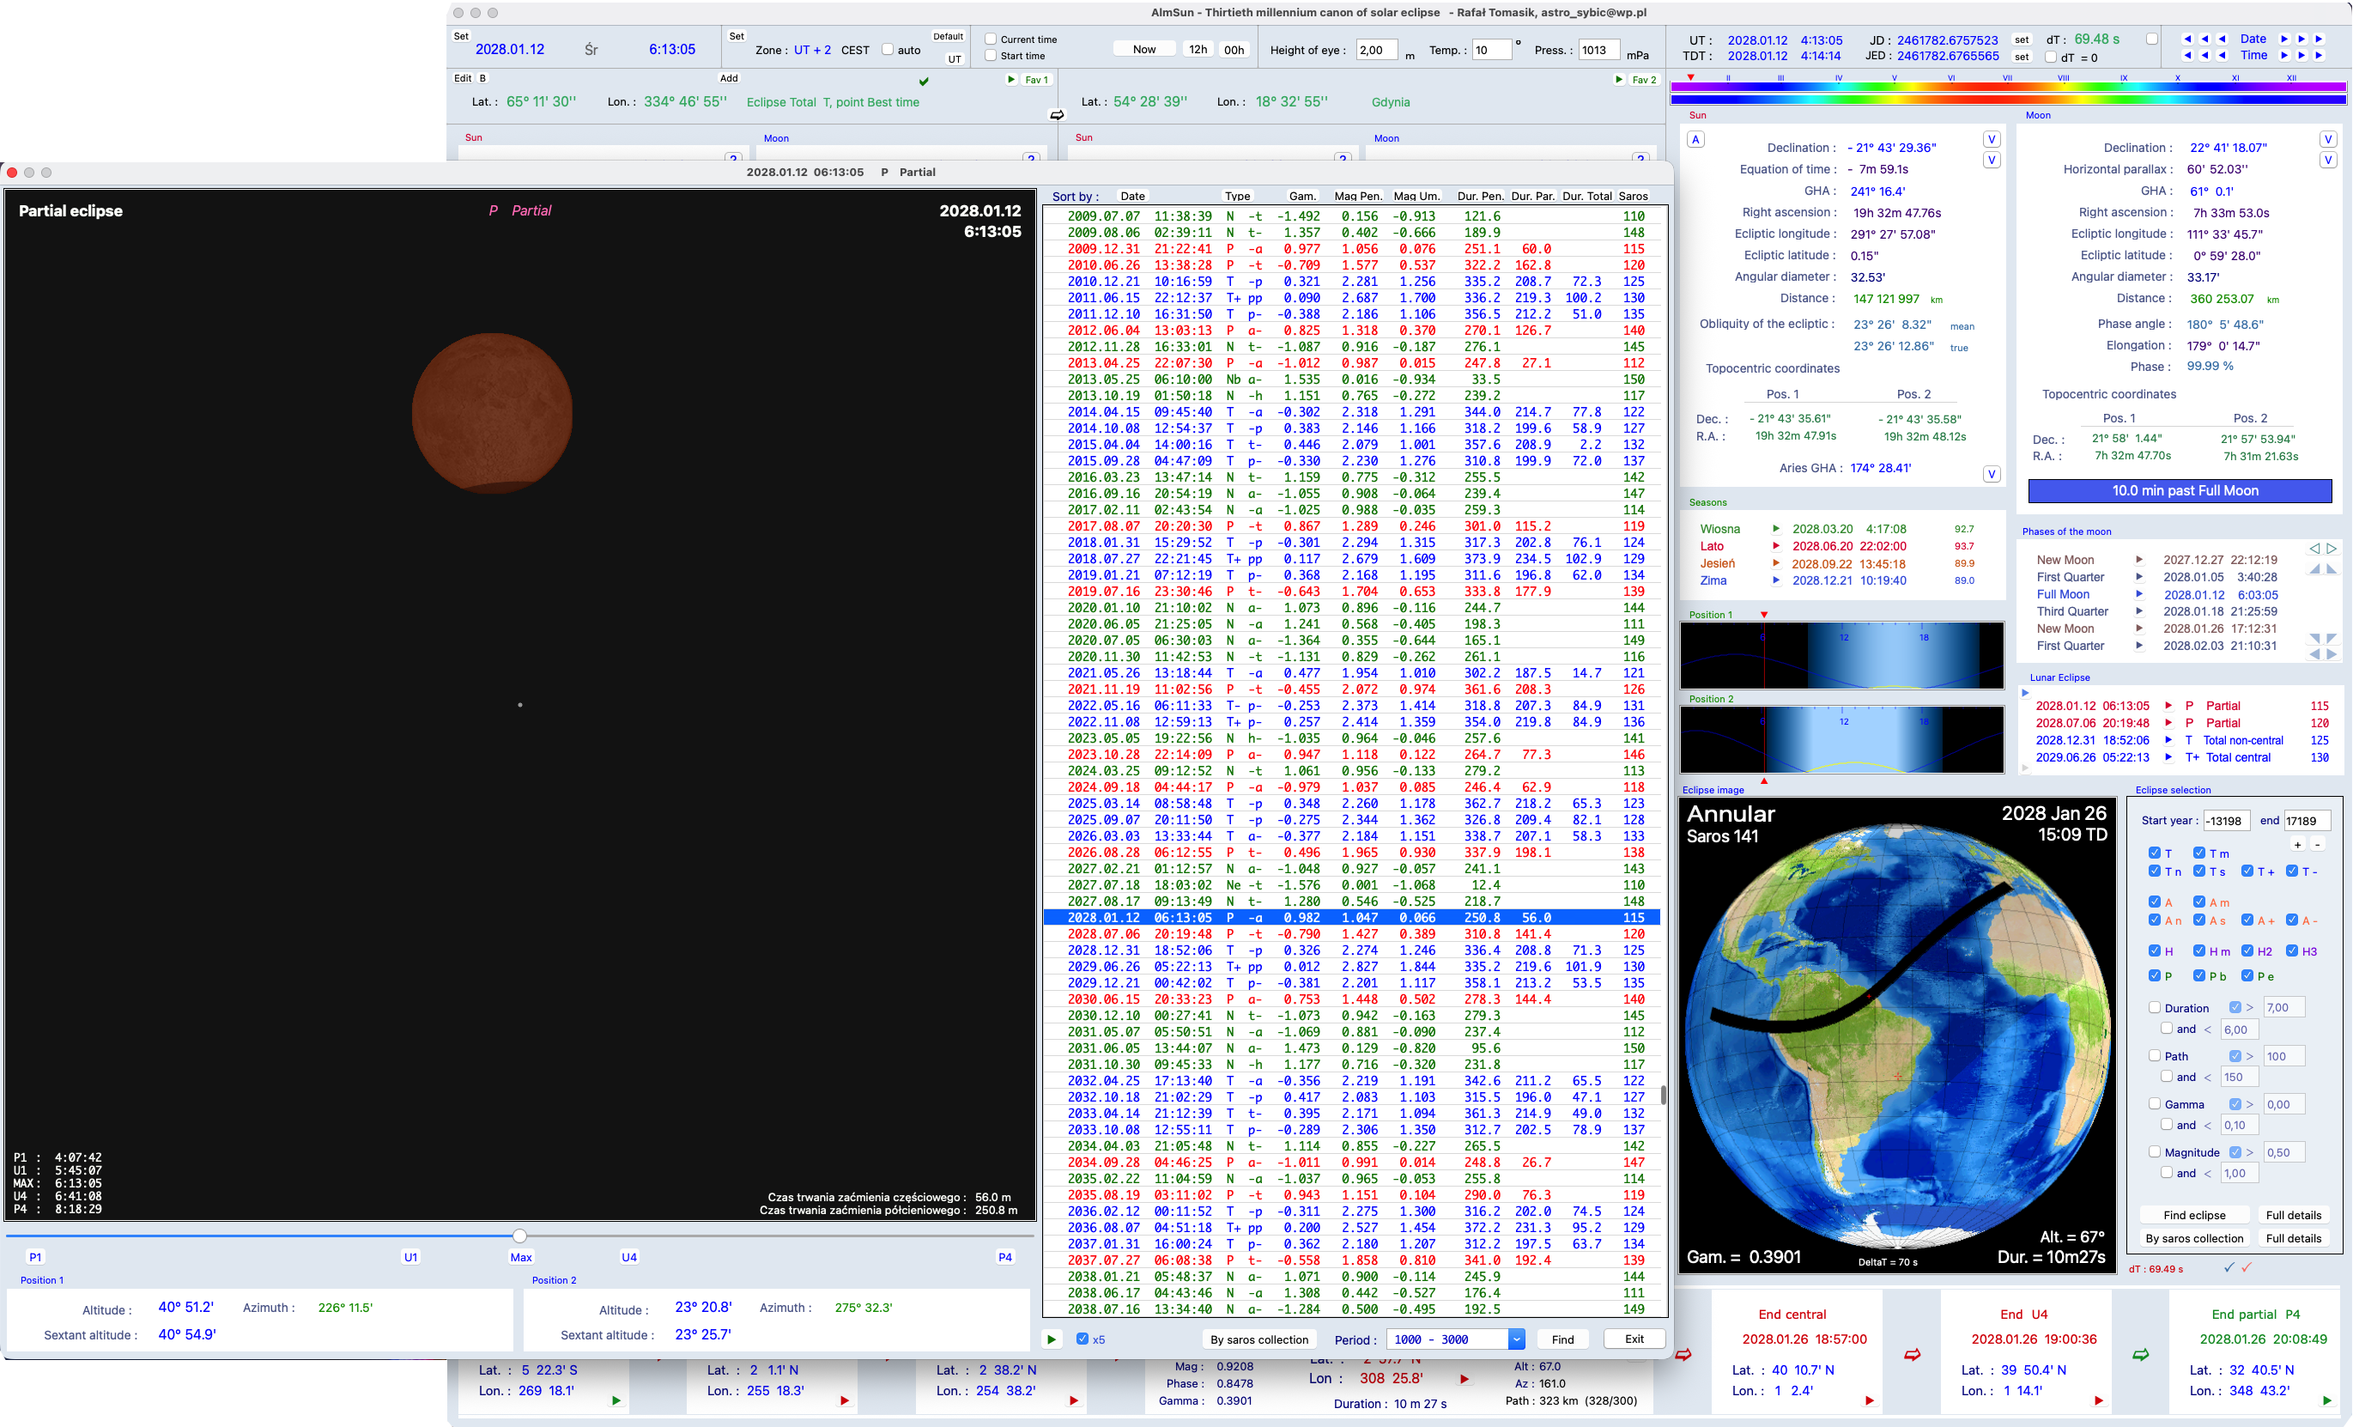Click the outermost Date forward arrow
The width and height of the screenshot is (2353, 1427).
[2319, 39]
